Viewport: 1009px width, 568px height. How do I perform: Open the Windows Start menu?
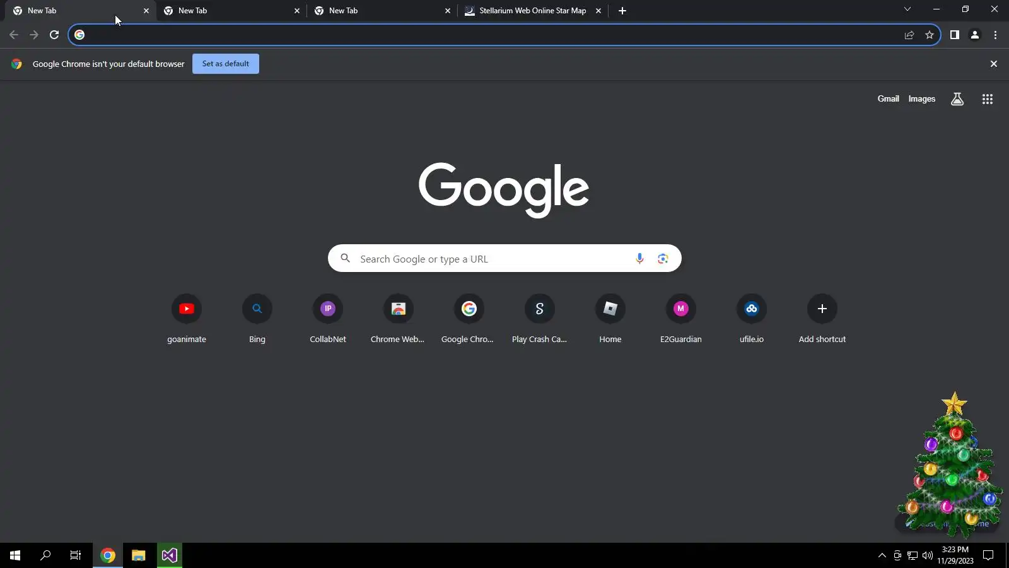15,555
